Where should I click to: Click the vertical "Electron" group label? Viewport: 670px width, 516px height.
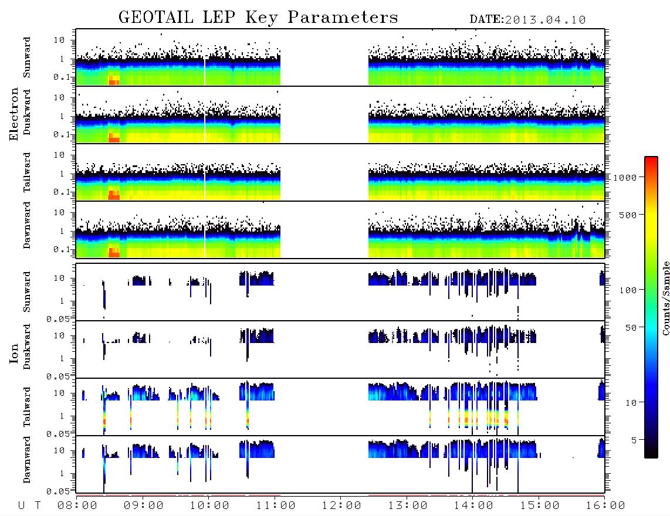click(x=13, y=114)
